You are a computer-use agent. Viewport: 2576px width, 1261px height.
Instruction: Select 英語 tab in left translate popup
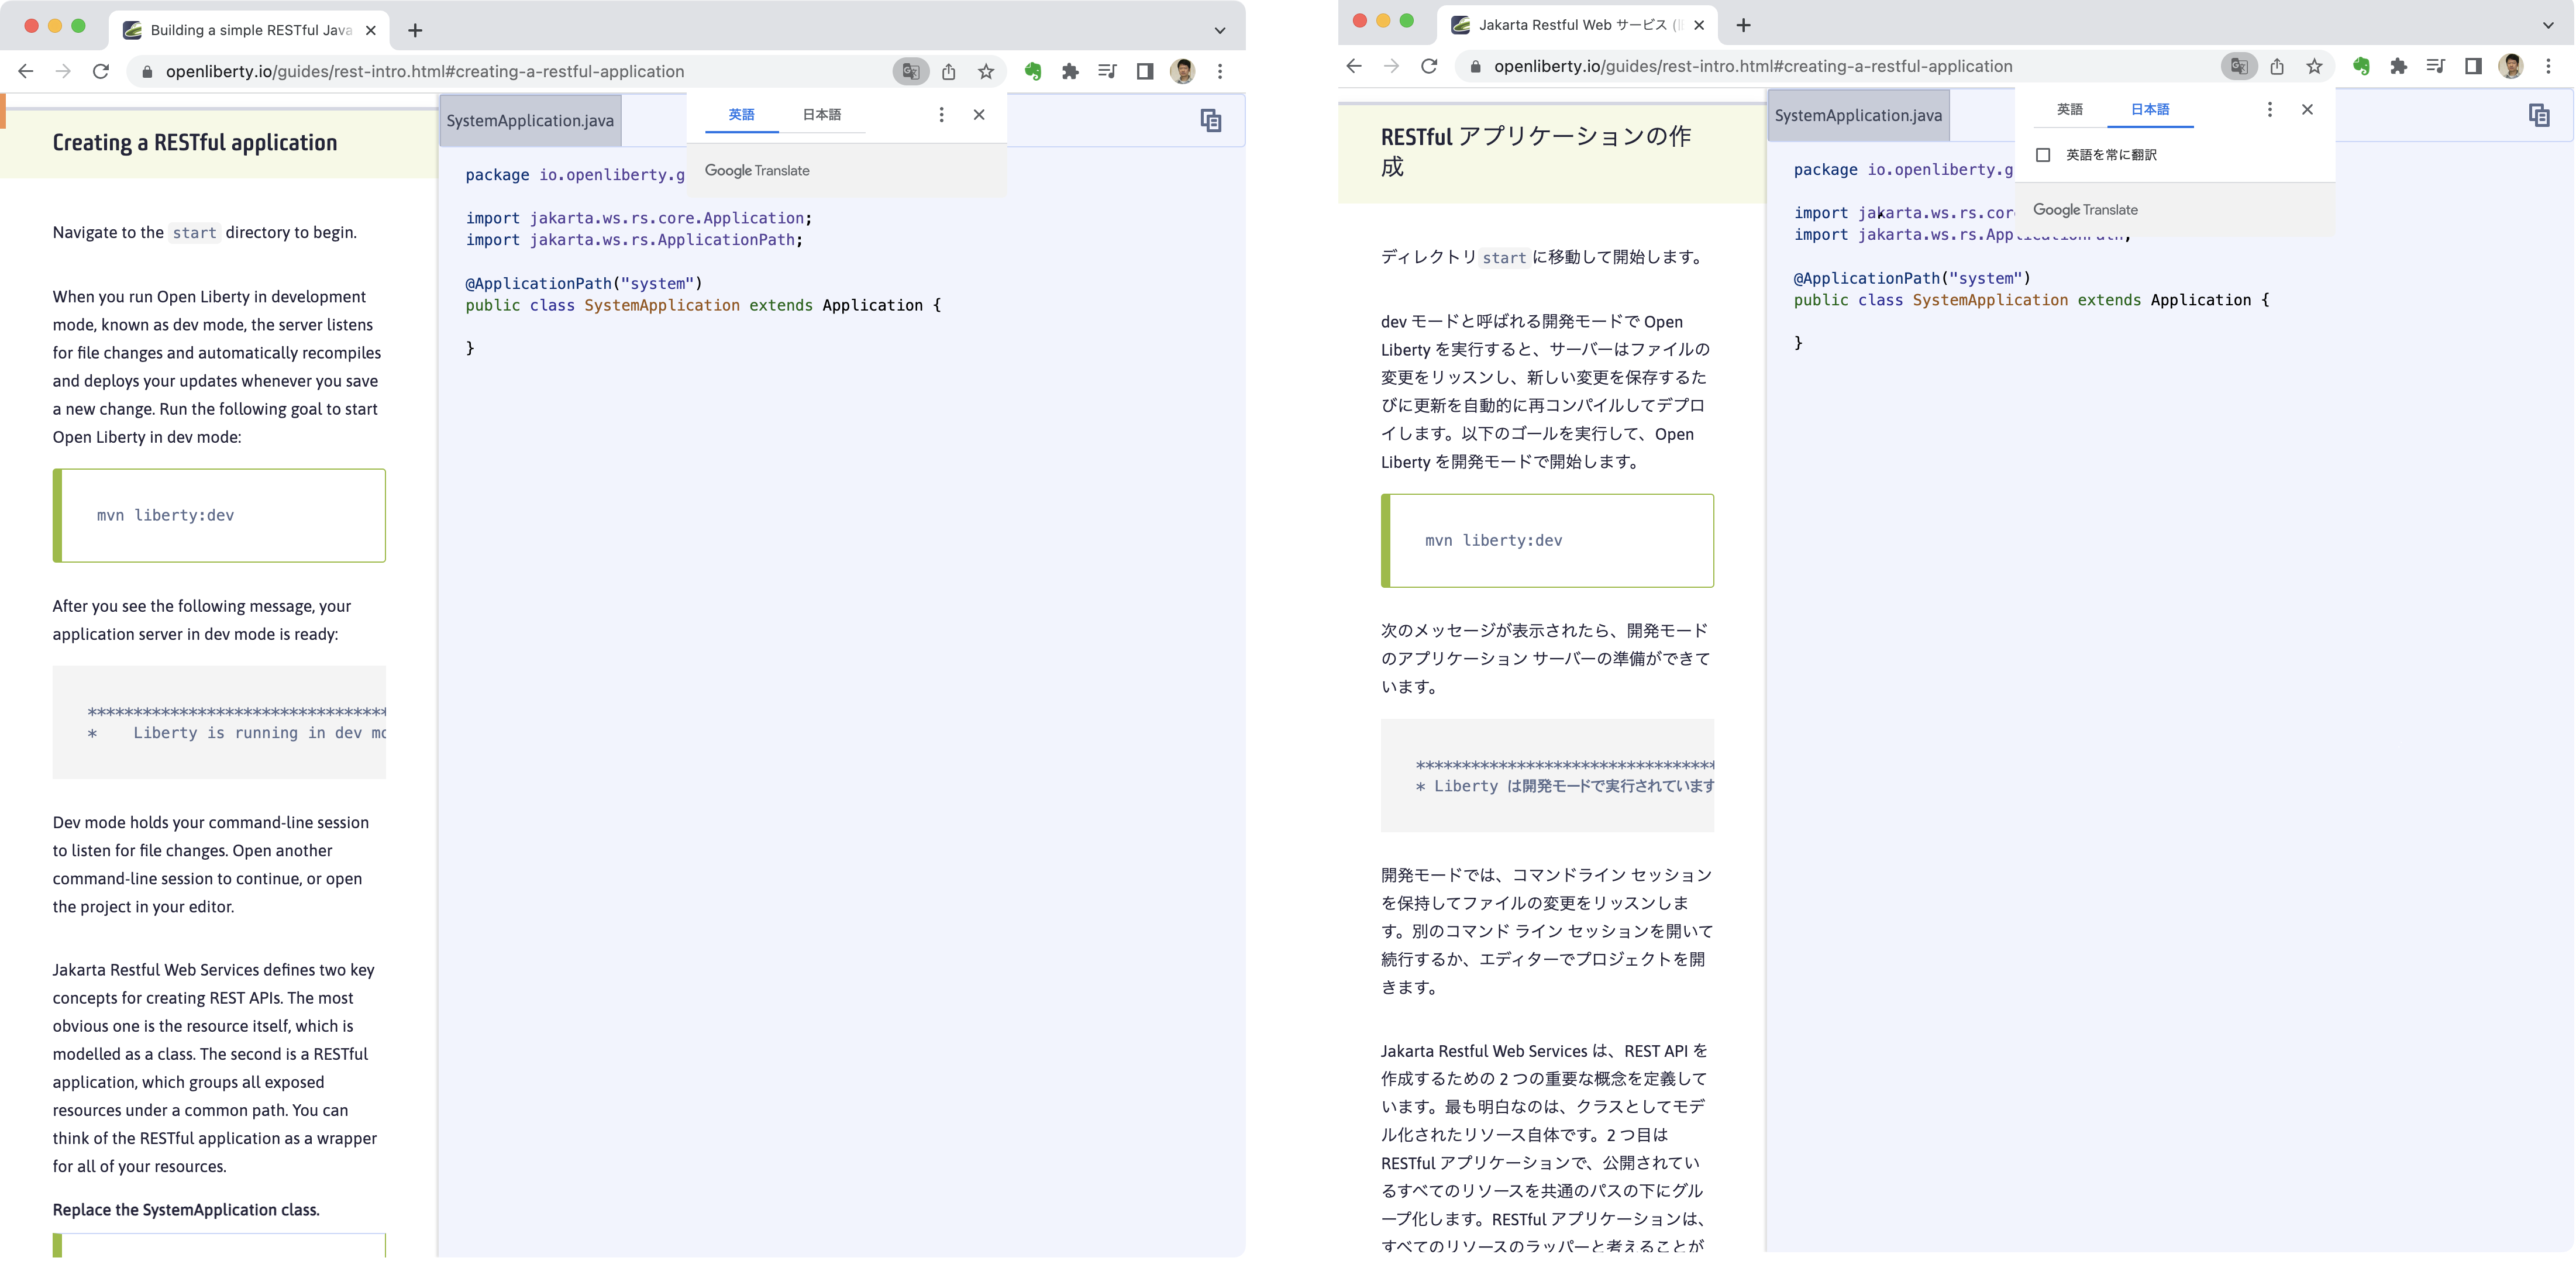(x=742, y=115)
